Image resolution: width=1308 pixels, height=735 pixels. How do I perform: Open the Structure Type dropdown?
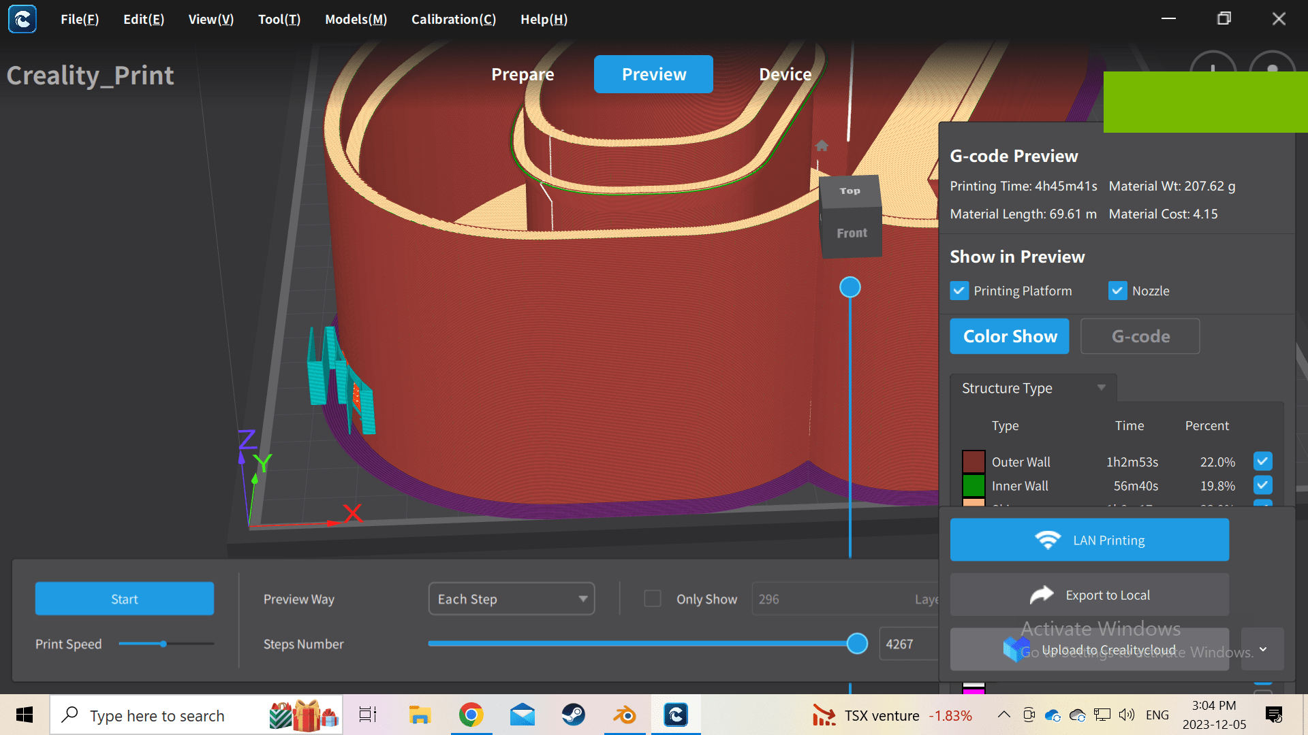tap(1101, 388)
